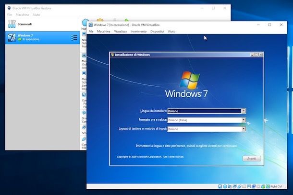Open Macchina menu in the Manager window

(x=22, y=14)
